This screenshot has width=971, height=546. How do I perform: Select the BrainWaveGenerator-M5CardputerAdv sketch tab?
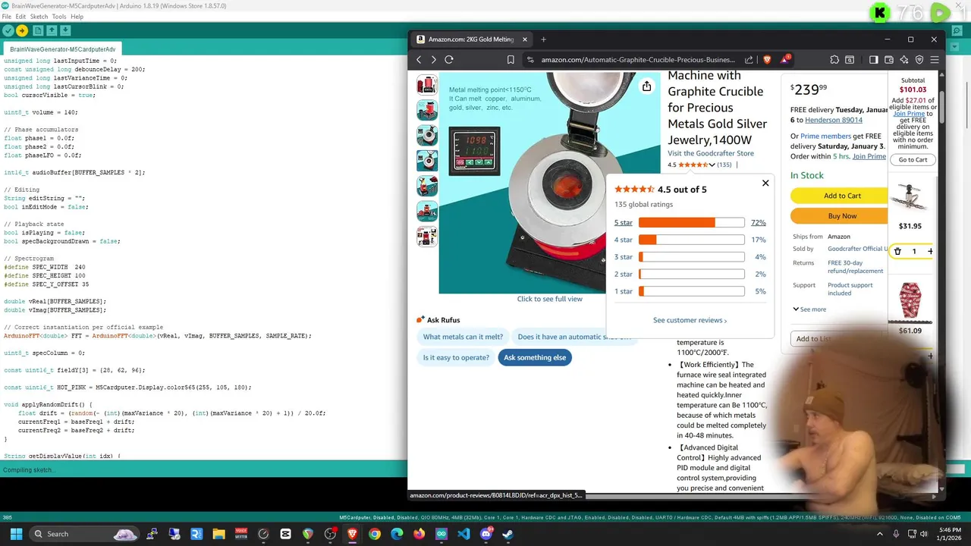pos(62,49)
